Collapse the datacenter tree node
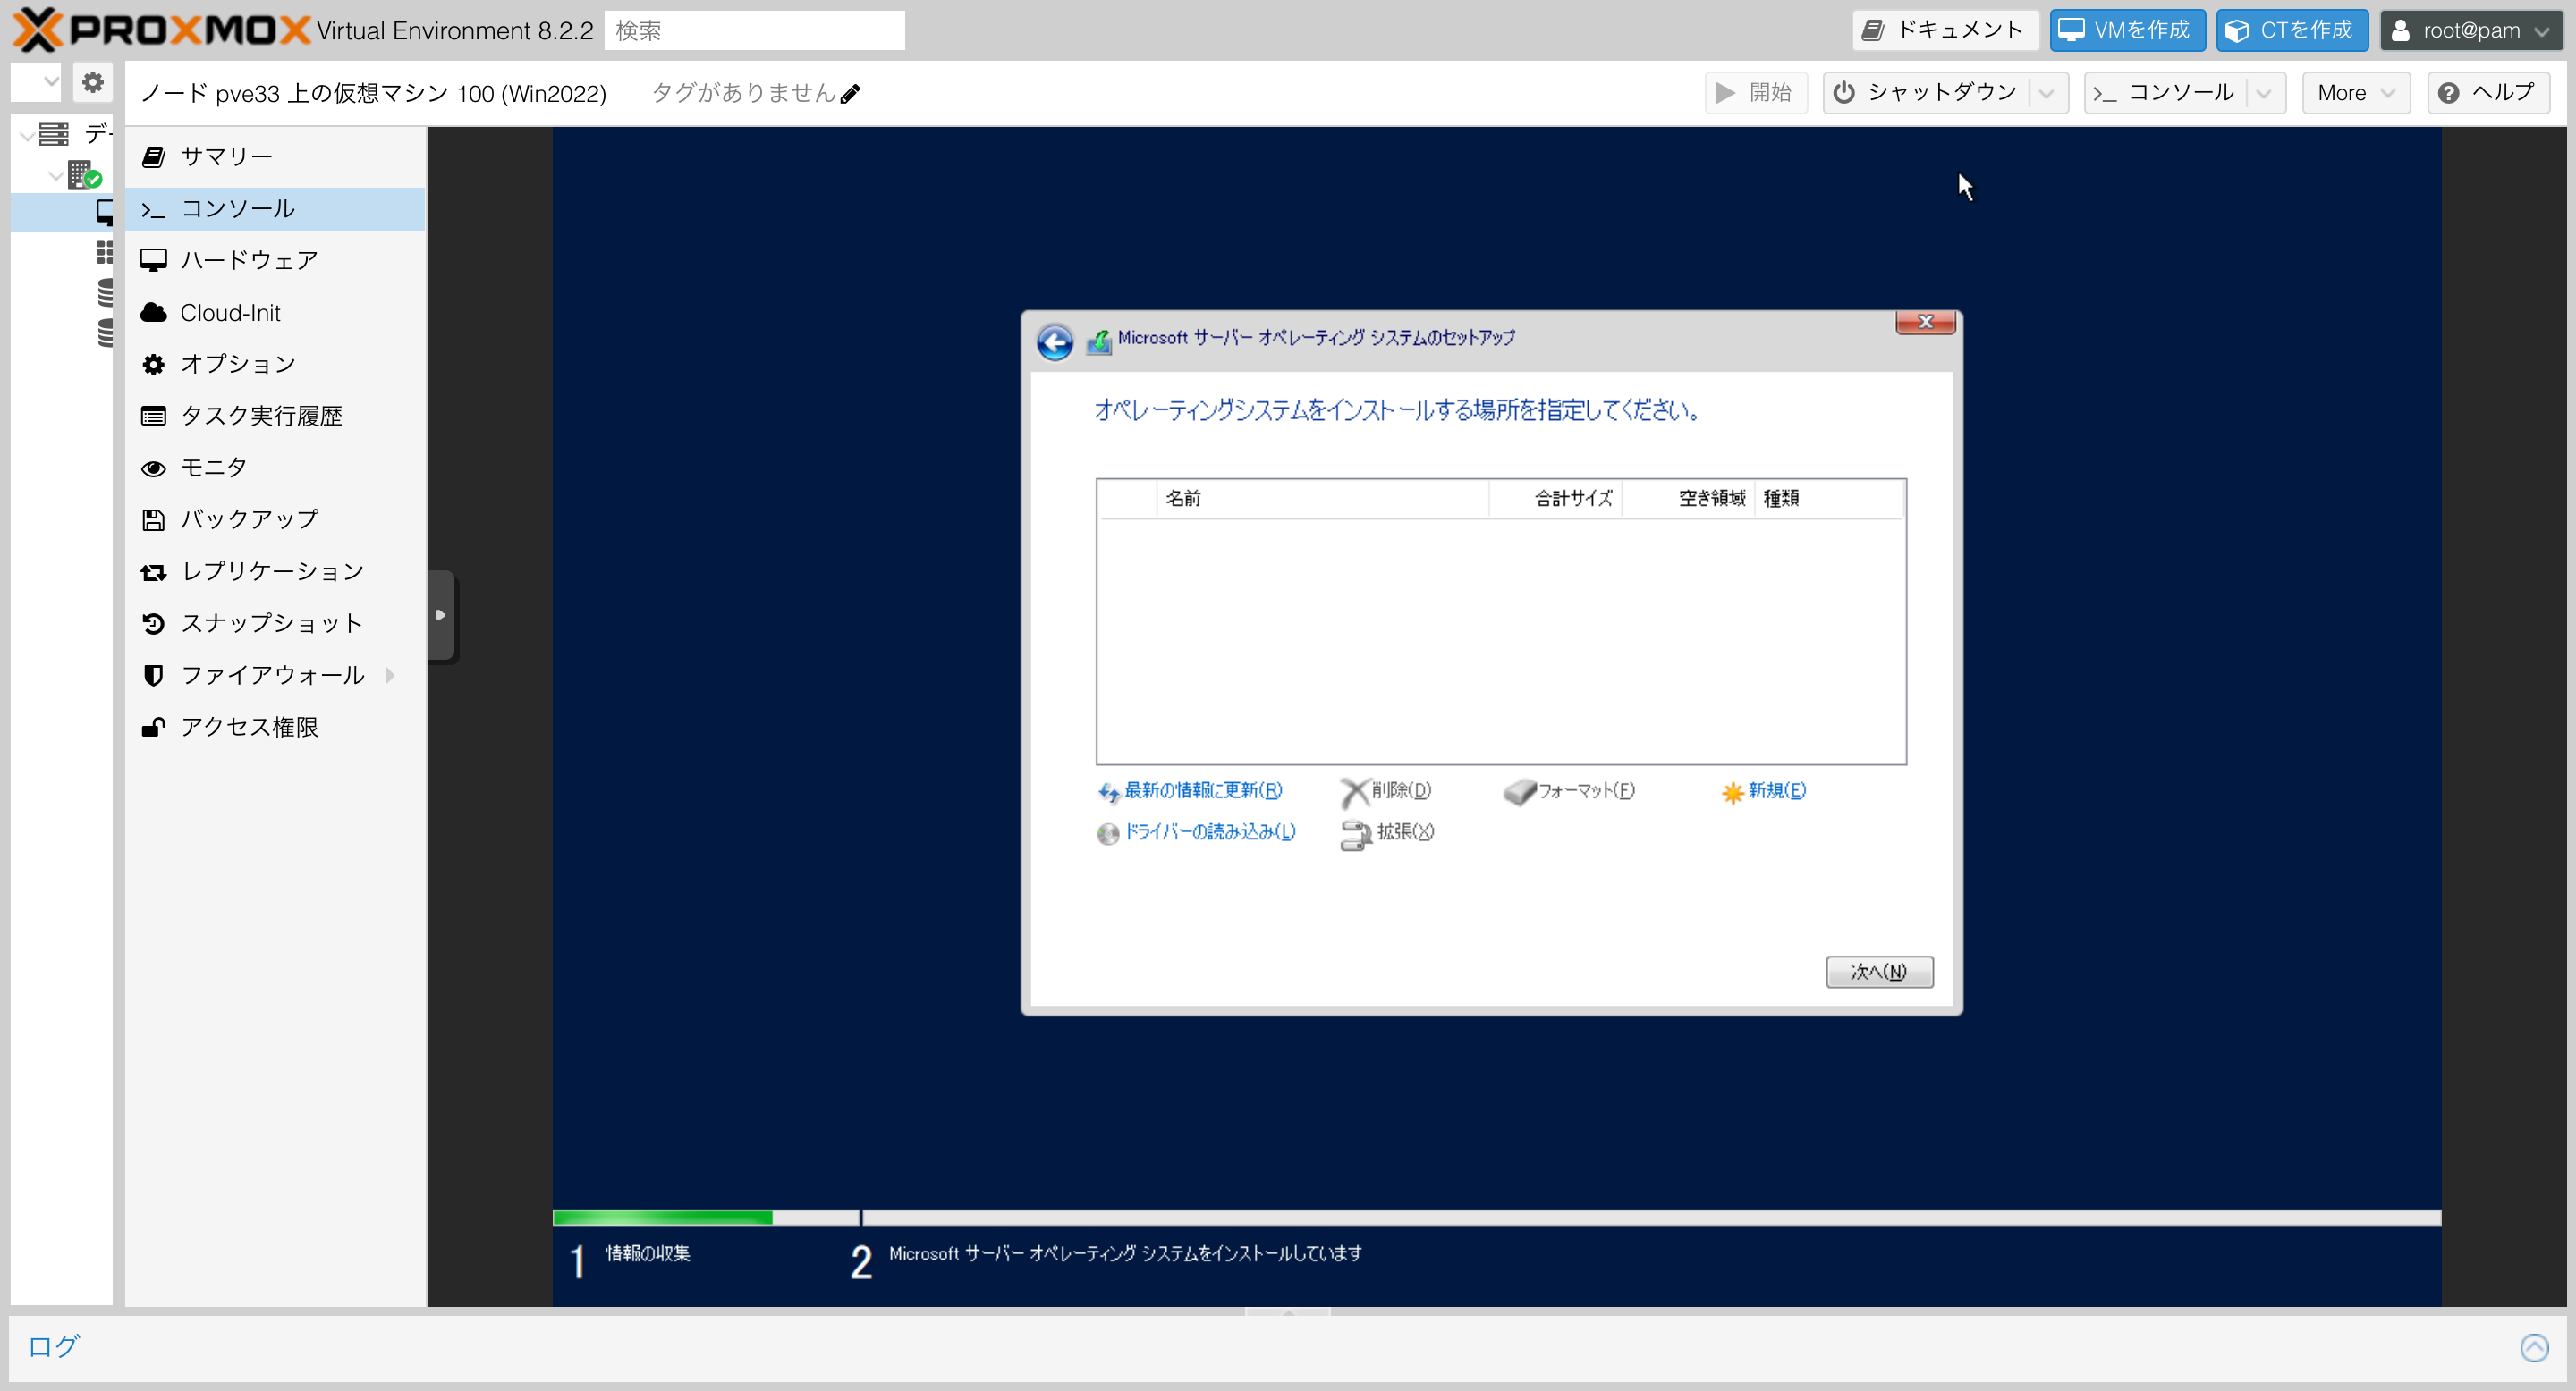 pyautogui.click(x=27, y=134)
